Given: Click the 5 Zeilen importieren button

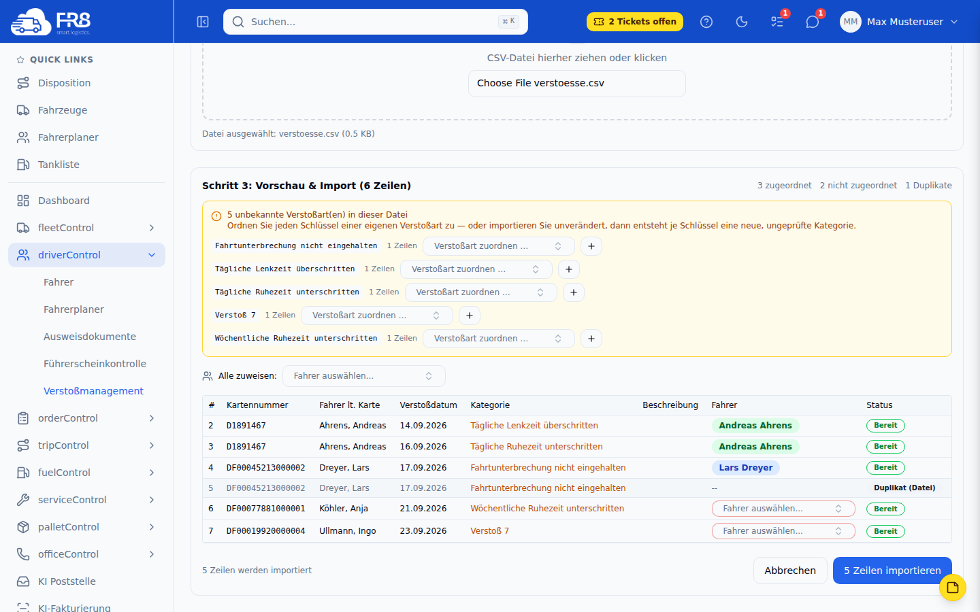Looking at the screenshot, I should (x=892, y=571).
